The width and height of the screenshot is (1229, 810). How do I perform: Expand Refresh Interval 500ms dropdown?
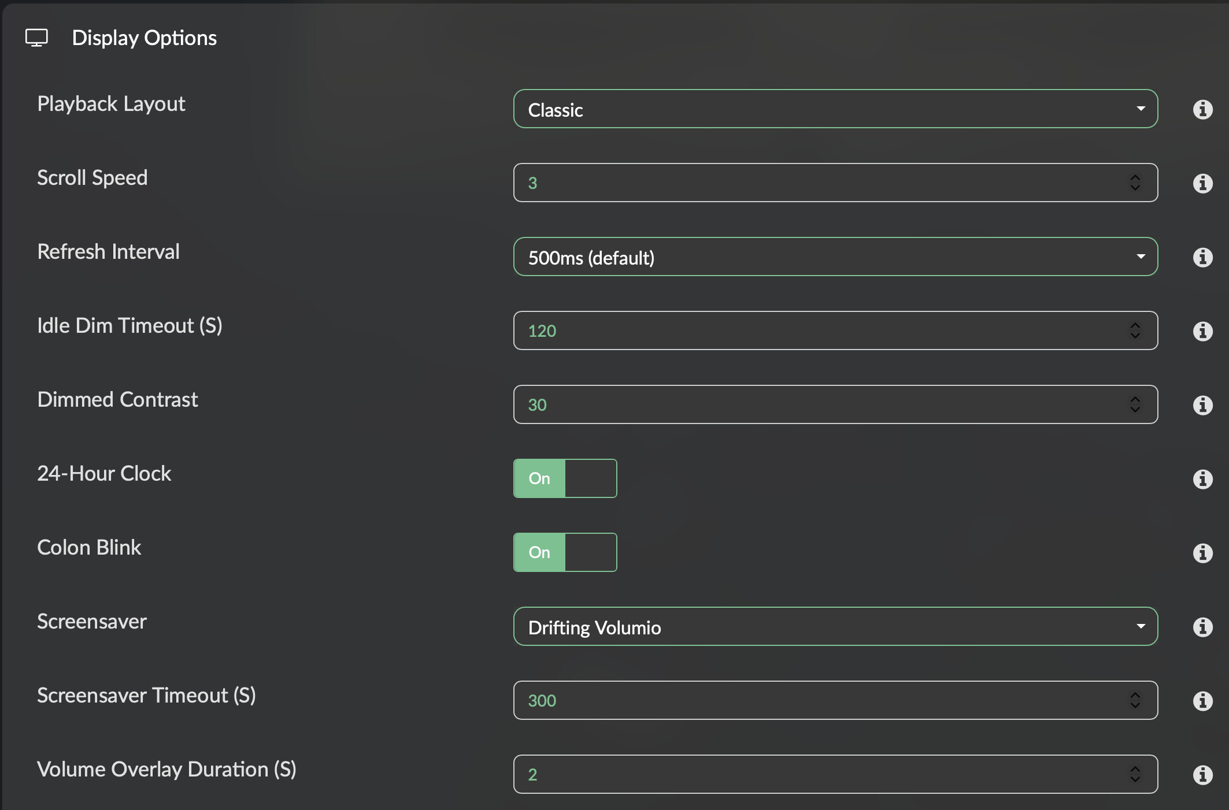835,257
